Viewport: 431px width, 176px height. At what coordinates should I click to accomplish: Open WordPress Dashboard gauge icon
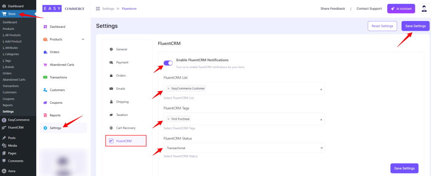click(x=4, y=6)
